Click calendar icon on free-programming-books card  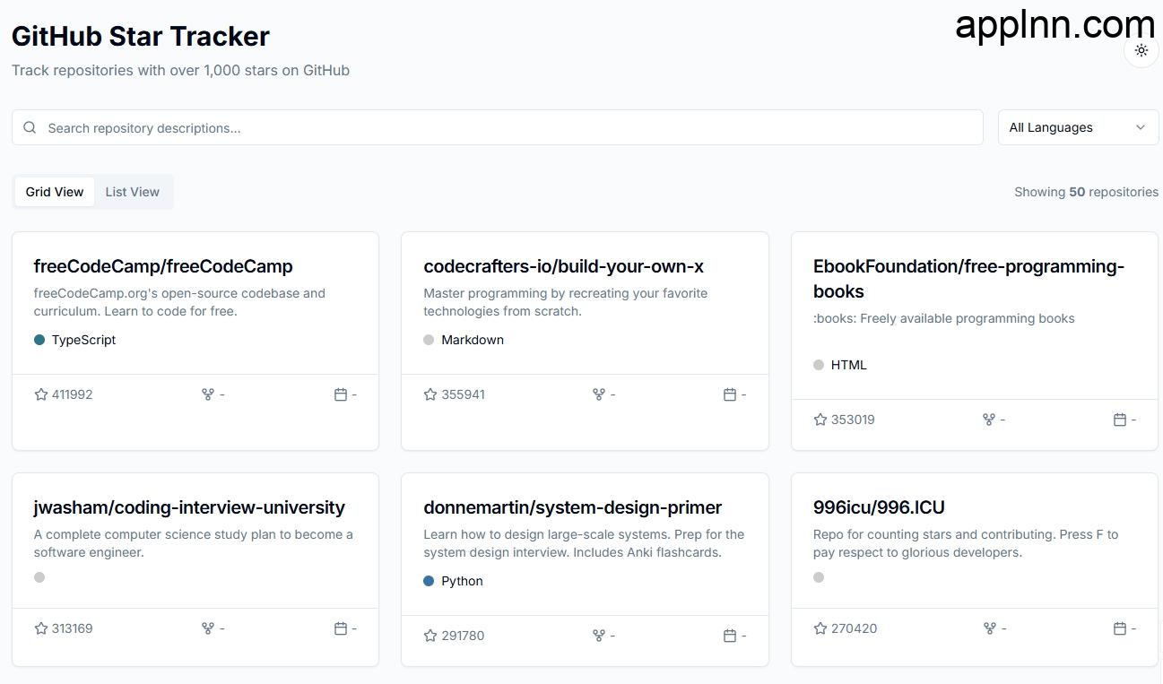[1120, 420]
